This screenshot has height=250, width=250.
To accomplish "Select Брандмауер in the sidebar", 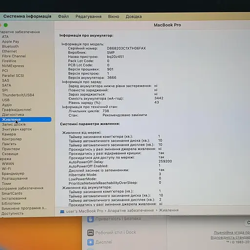I will point(13,174).
